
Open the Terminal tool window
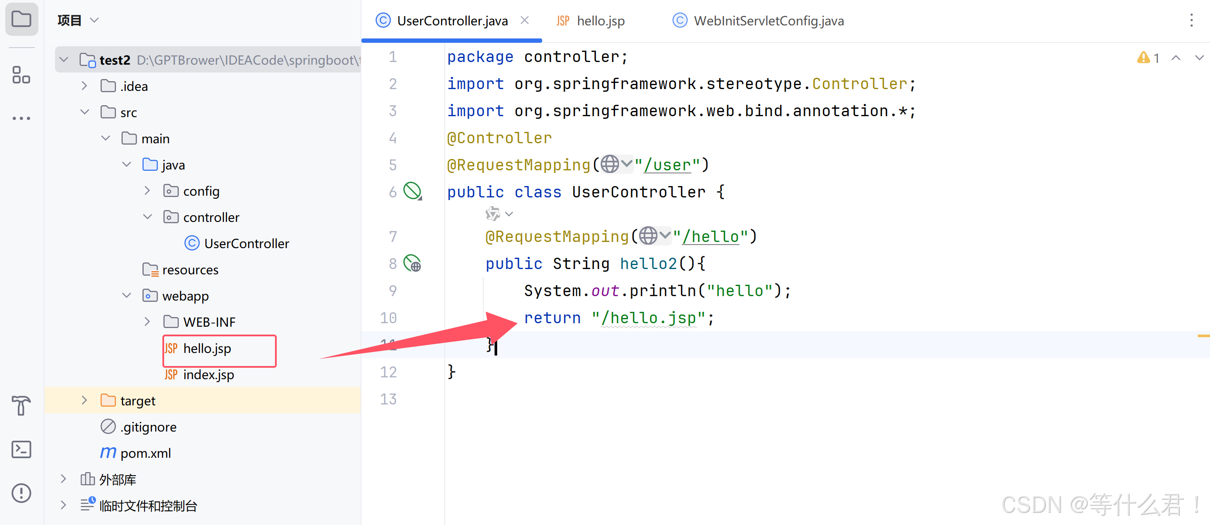21,449
